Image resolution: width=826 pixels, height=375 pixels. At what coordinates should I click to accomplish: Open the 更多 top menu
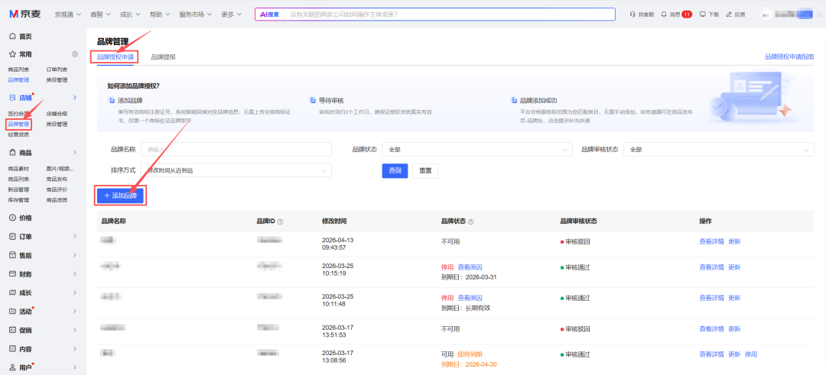point(232,15)
